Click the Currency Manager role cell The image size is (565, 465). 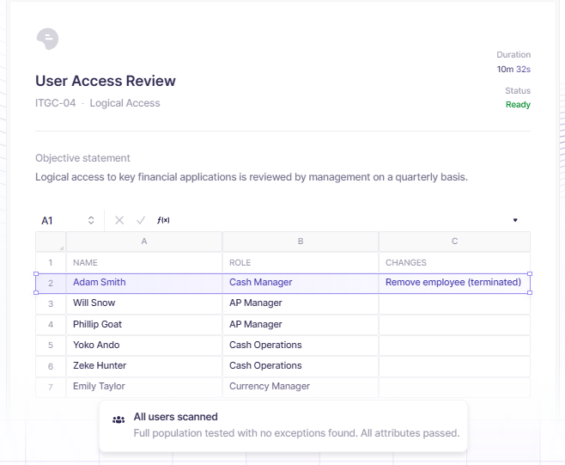pos(301,387)
